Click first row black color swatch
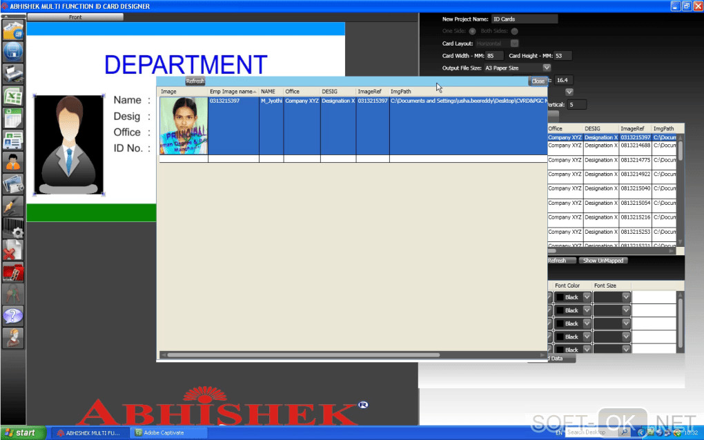This screenshot has height=440, width=704. coord(560,297)
